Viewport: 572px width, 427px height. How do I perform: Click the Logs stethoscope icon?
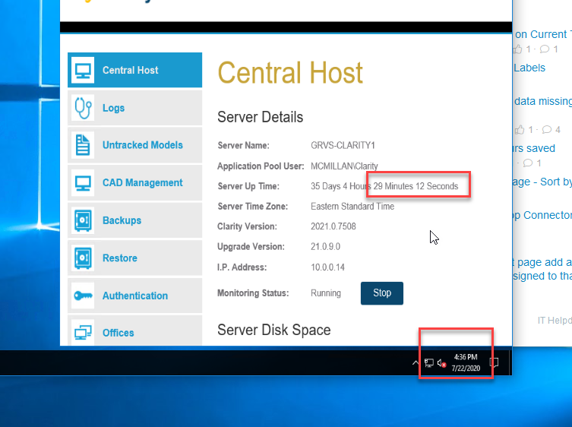click(x=82, y=108)
